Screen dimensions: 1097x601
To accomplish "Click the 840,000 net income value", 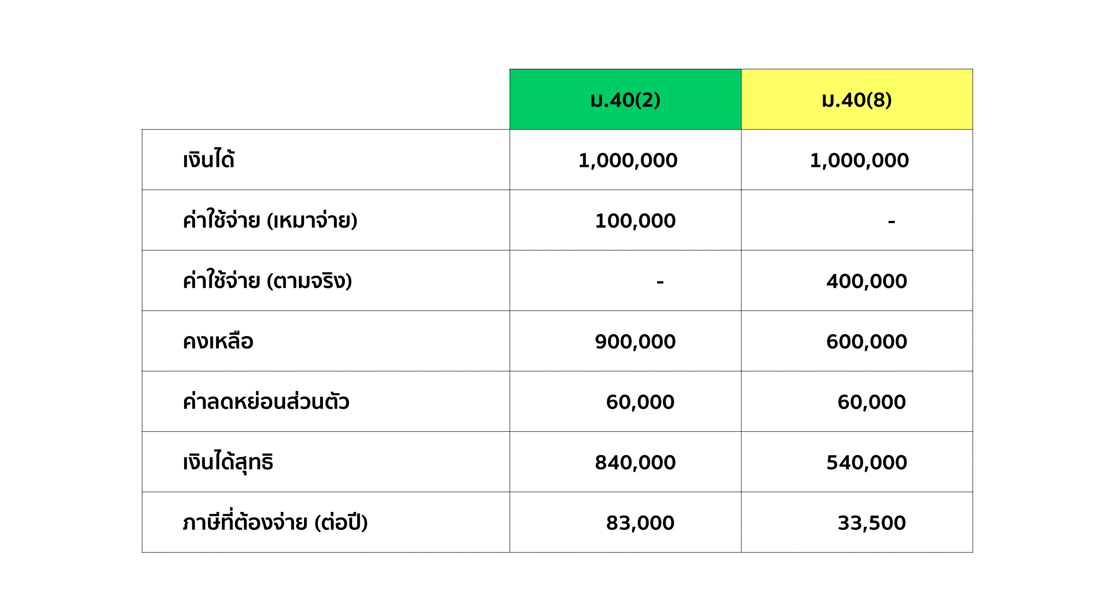I will click(x=635, y=462).
